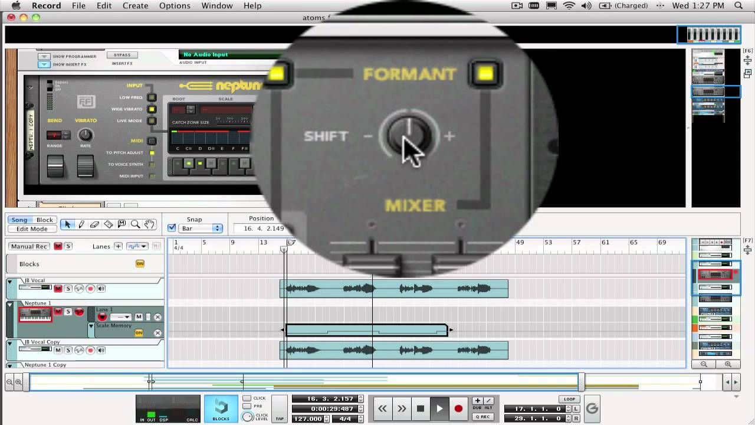Open the Edit menu
The image size is (755, 425).
click(x=104, y=5)
